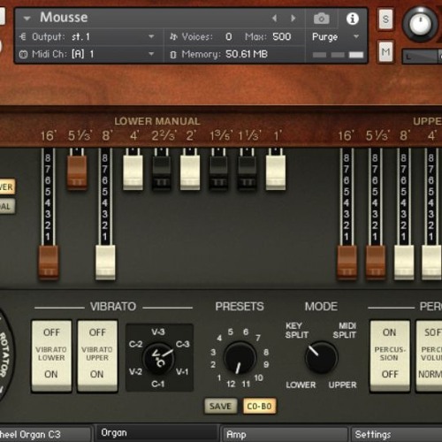
Task: Click the Lower Manual 1' drawbar handle
Action: point(276,172)
